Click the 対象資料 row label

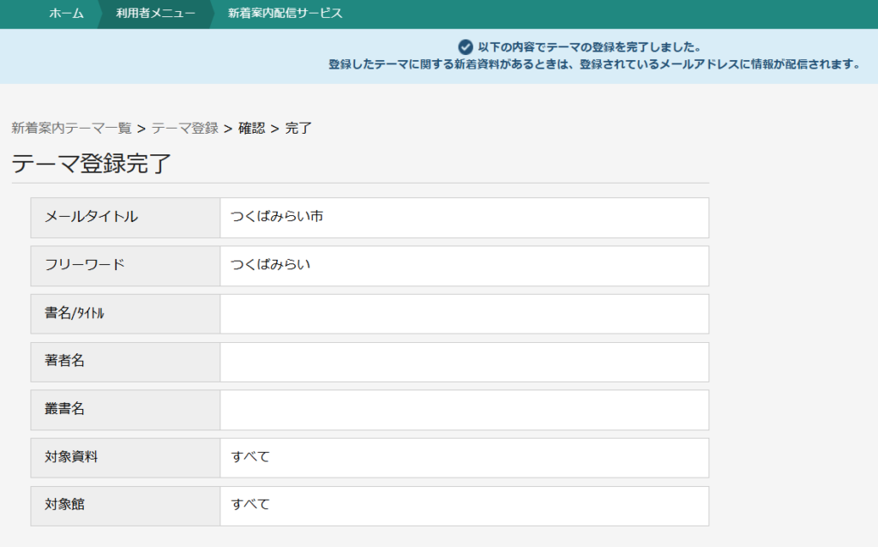click(71, 458)
